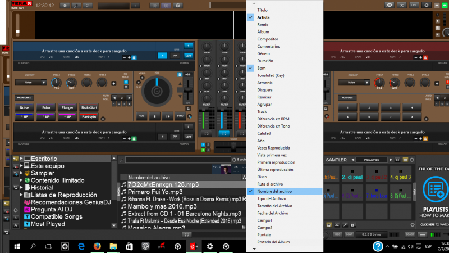Viewport: 449px width, 253px height.
Task: Open right deck effect dropdown
Action: click(x=354, y=82)
